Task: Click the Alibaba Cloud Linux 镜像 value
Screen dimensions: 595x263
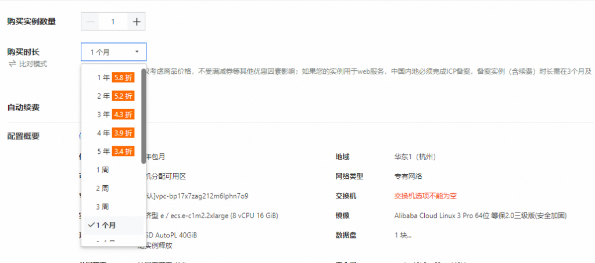Action: point(480,216)
